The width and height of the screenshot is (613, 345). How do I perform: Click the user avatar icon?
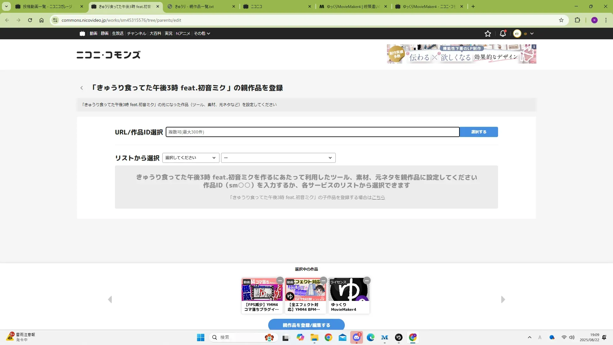coord(517,34)
